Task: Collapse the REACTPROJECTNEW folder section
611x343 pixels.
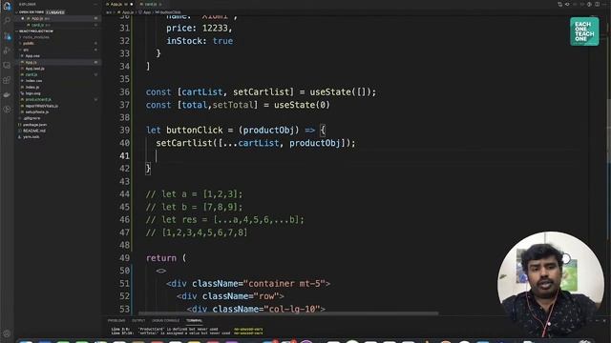Action: coord(17,31)
